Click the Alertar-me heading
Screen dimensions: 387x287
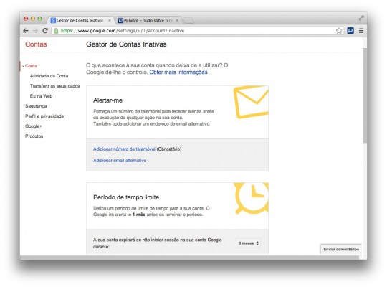click(107, 100)
